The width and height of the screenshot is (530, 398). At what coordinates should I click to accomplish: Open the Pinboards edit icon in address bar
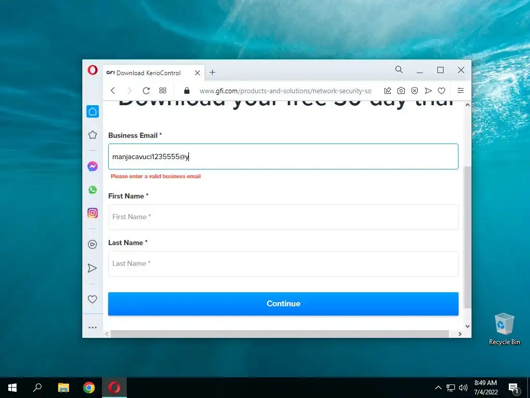click(388, 90)
